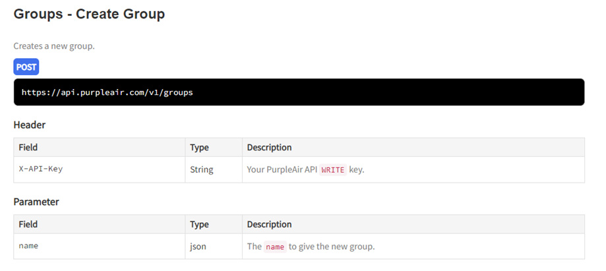
Task: Click the blue POST method badge
Action: pos(26,67)
